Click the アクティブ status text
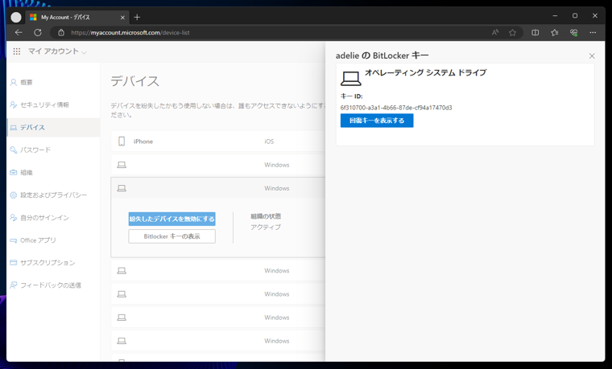Viewport: 612px width, 369px height. point(266,227)
